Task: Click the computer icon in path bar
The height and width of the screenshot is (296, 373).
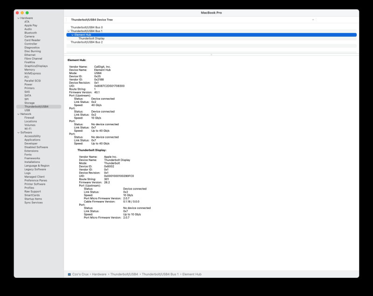Action: (69, 274)
